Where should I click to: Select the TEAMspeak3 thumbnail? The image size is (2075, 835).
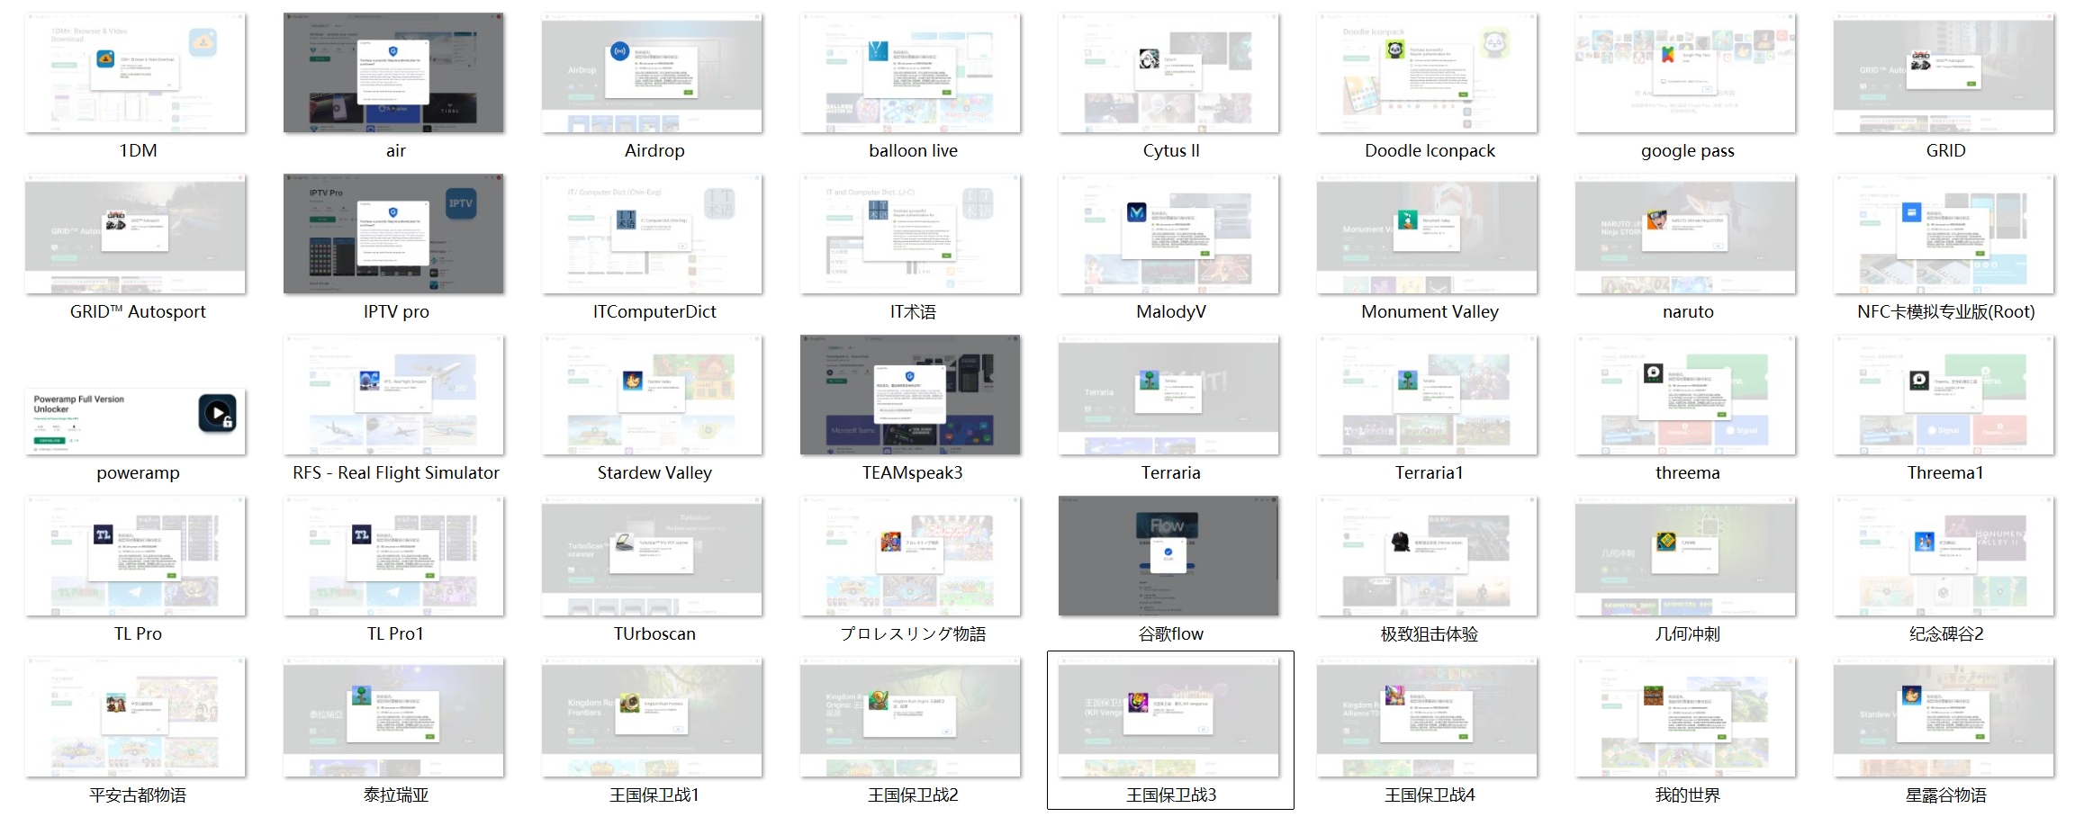tap(910, 395)
